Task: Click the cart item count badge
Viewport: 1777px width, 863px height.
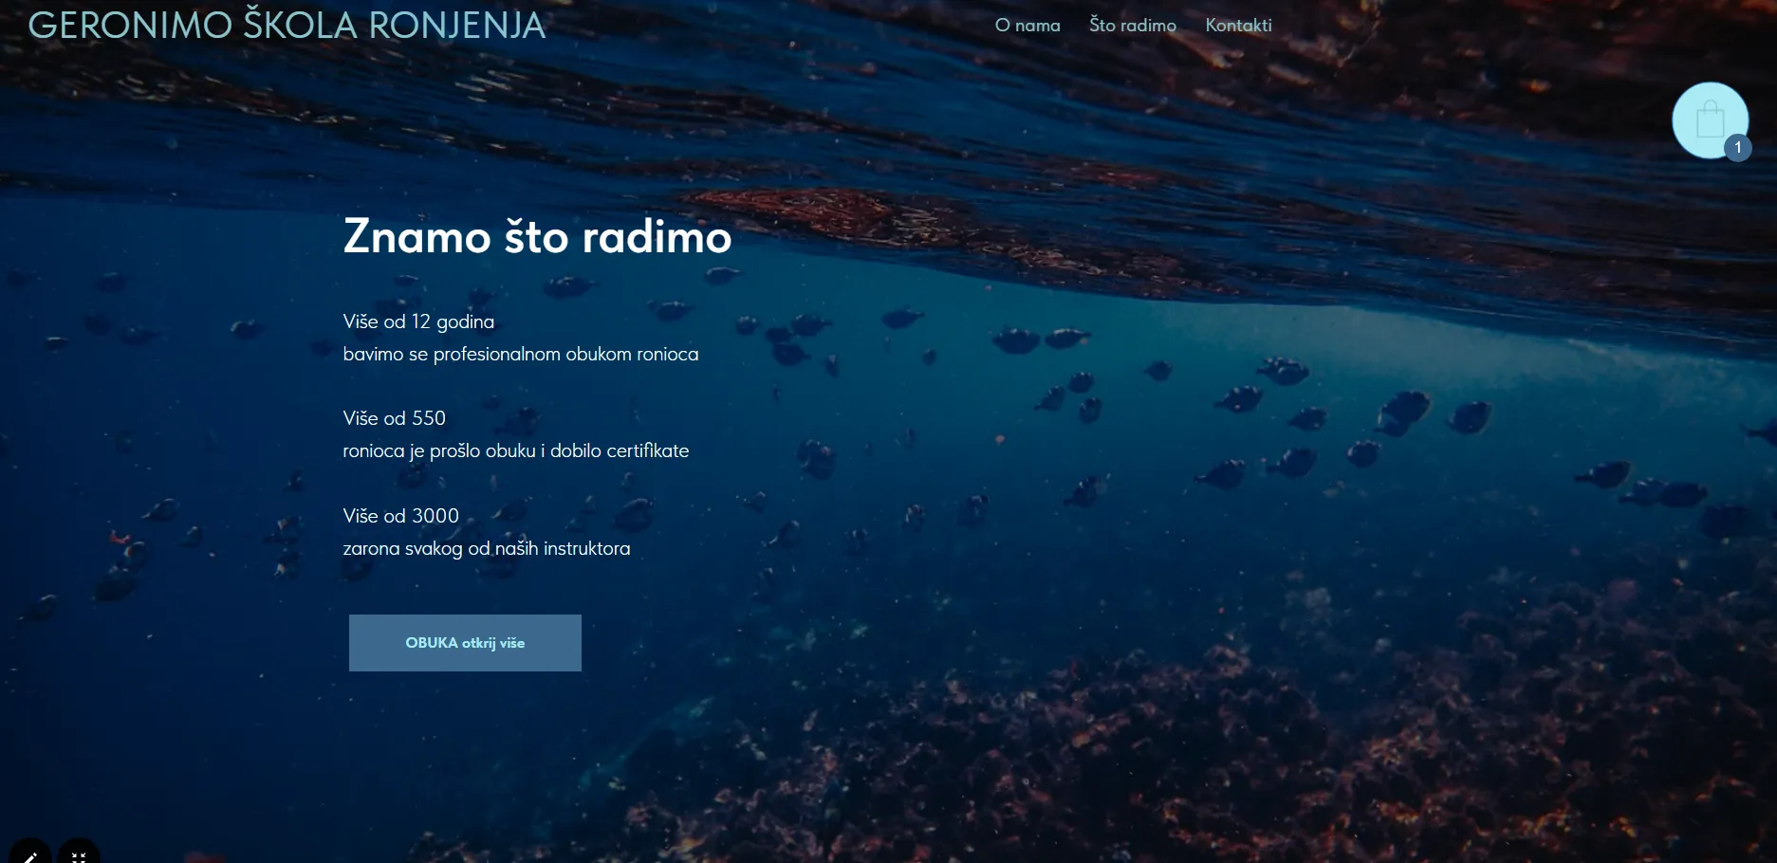Action: [1737, 148]
